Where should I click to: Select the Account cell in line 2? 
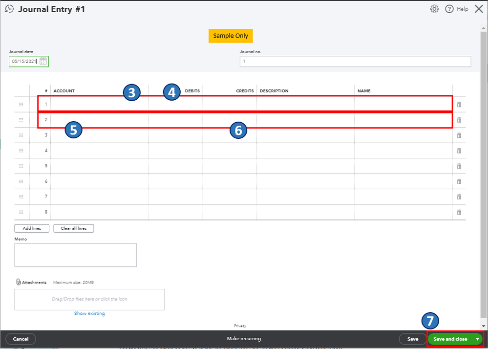tap(100, 120)
